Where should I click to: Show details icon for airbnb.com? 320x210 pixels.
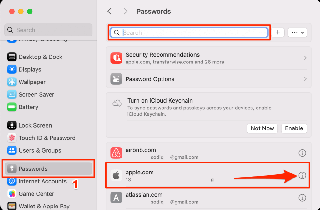point(302,153)
